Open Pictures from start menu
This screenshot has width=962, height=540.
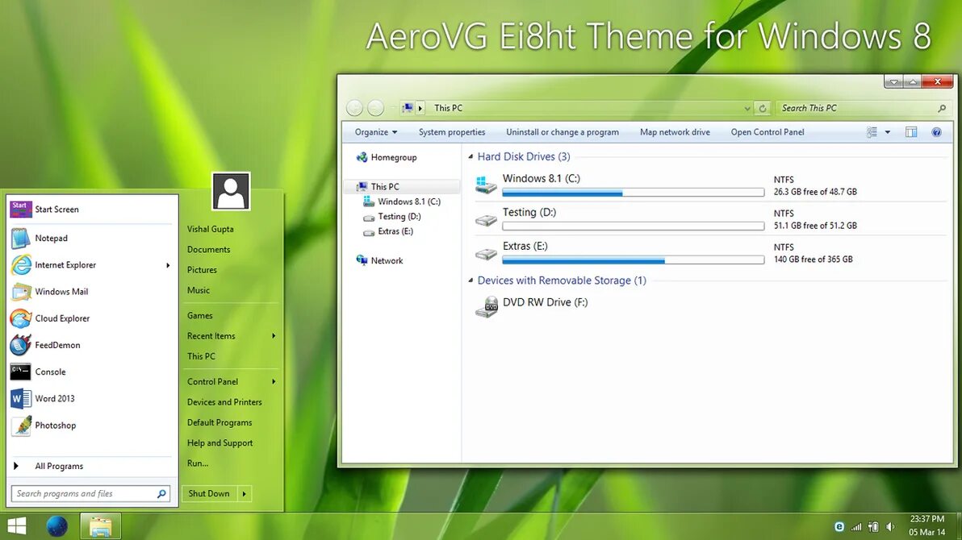coord(202,270)
